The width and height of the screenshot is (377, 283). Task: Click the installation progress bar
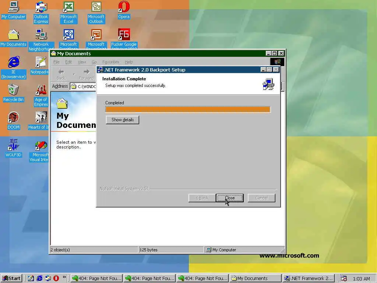pyautogui.click(x=188, y=109)
